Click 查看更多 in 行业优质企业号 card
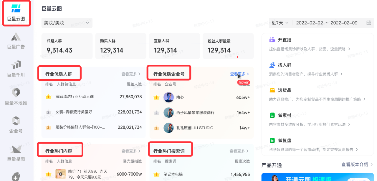This screenshot has width=377, height=181. pyautogui.click(x=240, y=74)
